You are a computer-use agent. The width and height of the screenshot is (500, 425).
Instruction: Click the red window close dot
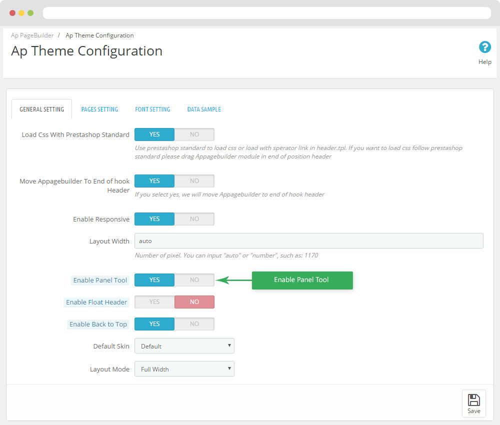click(12, 13)
